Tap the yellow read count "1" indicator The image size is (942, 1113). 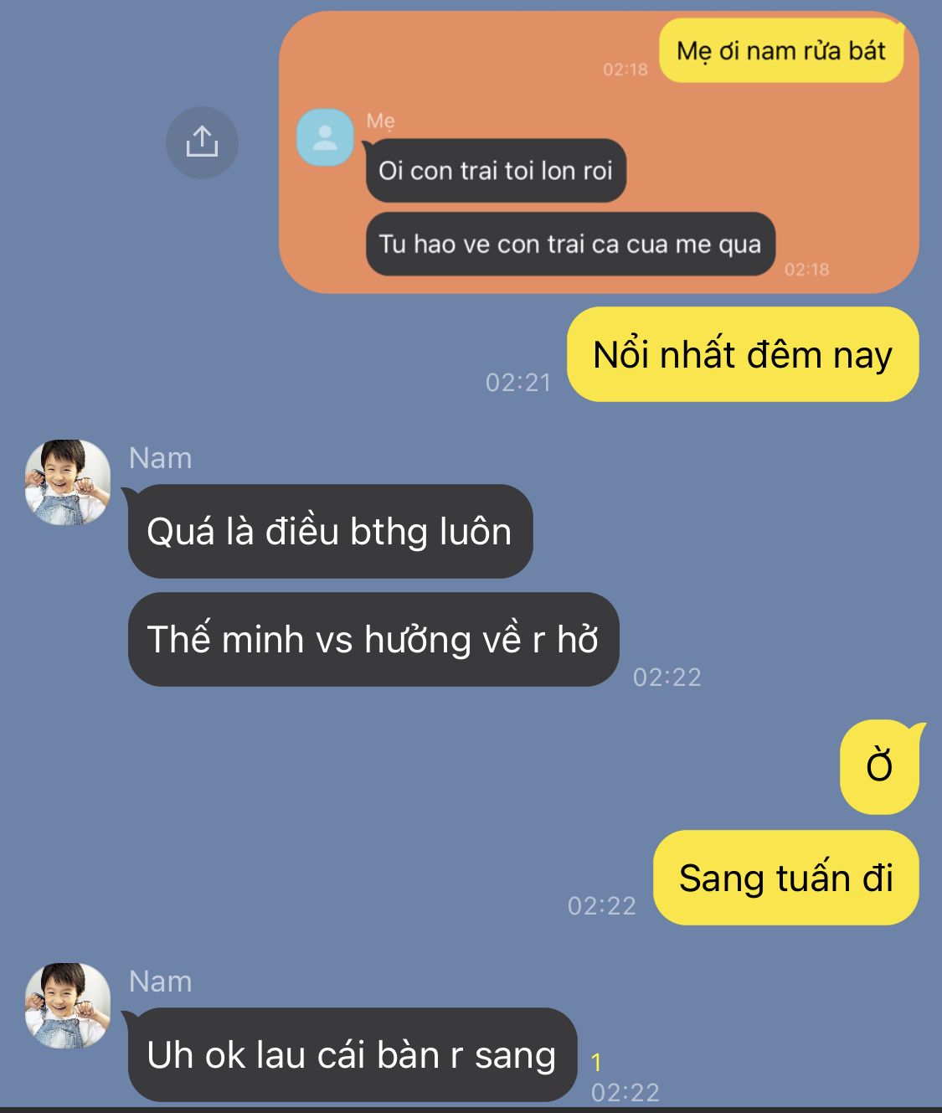pos(596,1063)
